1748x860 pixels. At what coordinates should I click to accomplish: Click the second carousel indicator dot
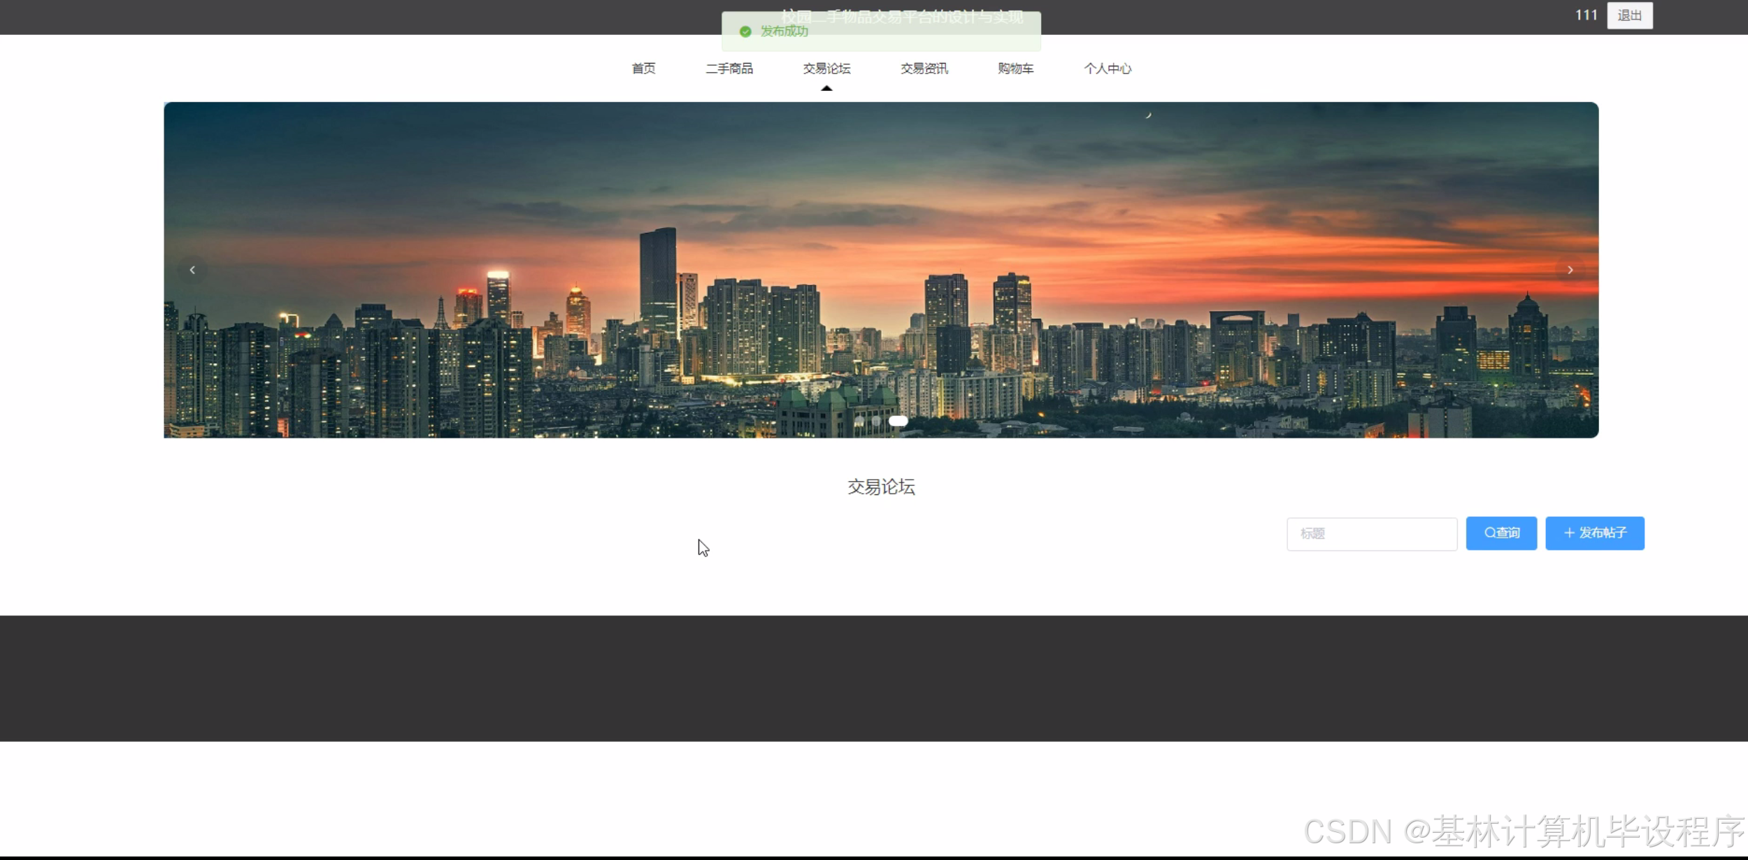pyautogui.click(x=876, y=421)
